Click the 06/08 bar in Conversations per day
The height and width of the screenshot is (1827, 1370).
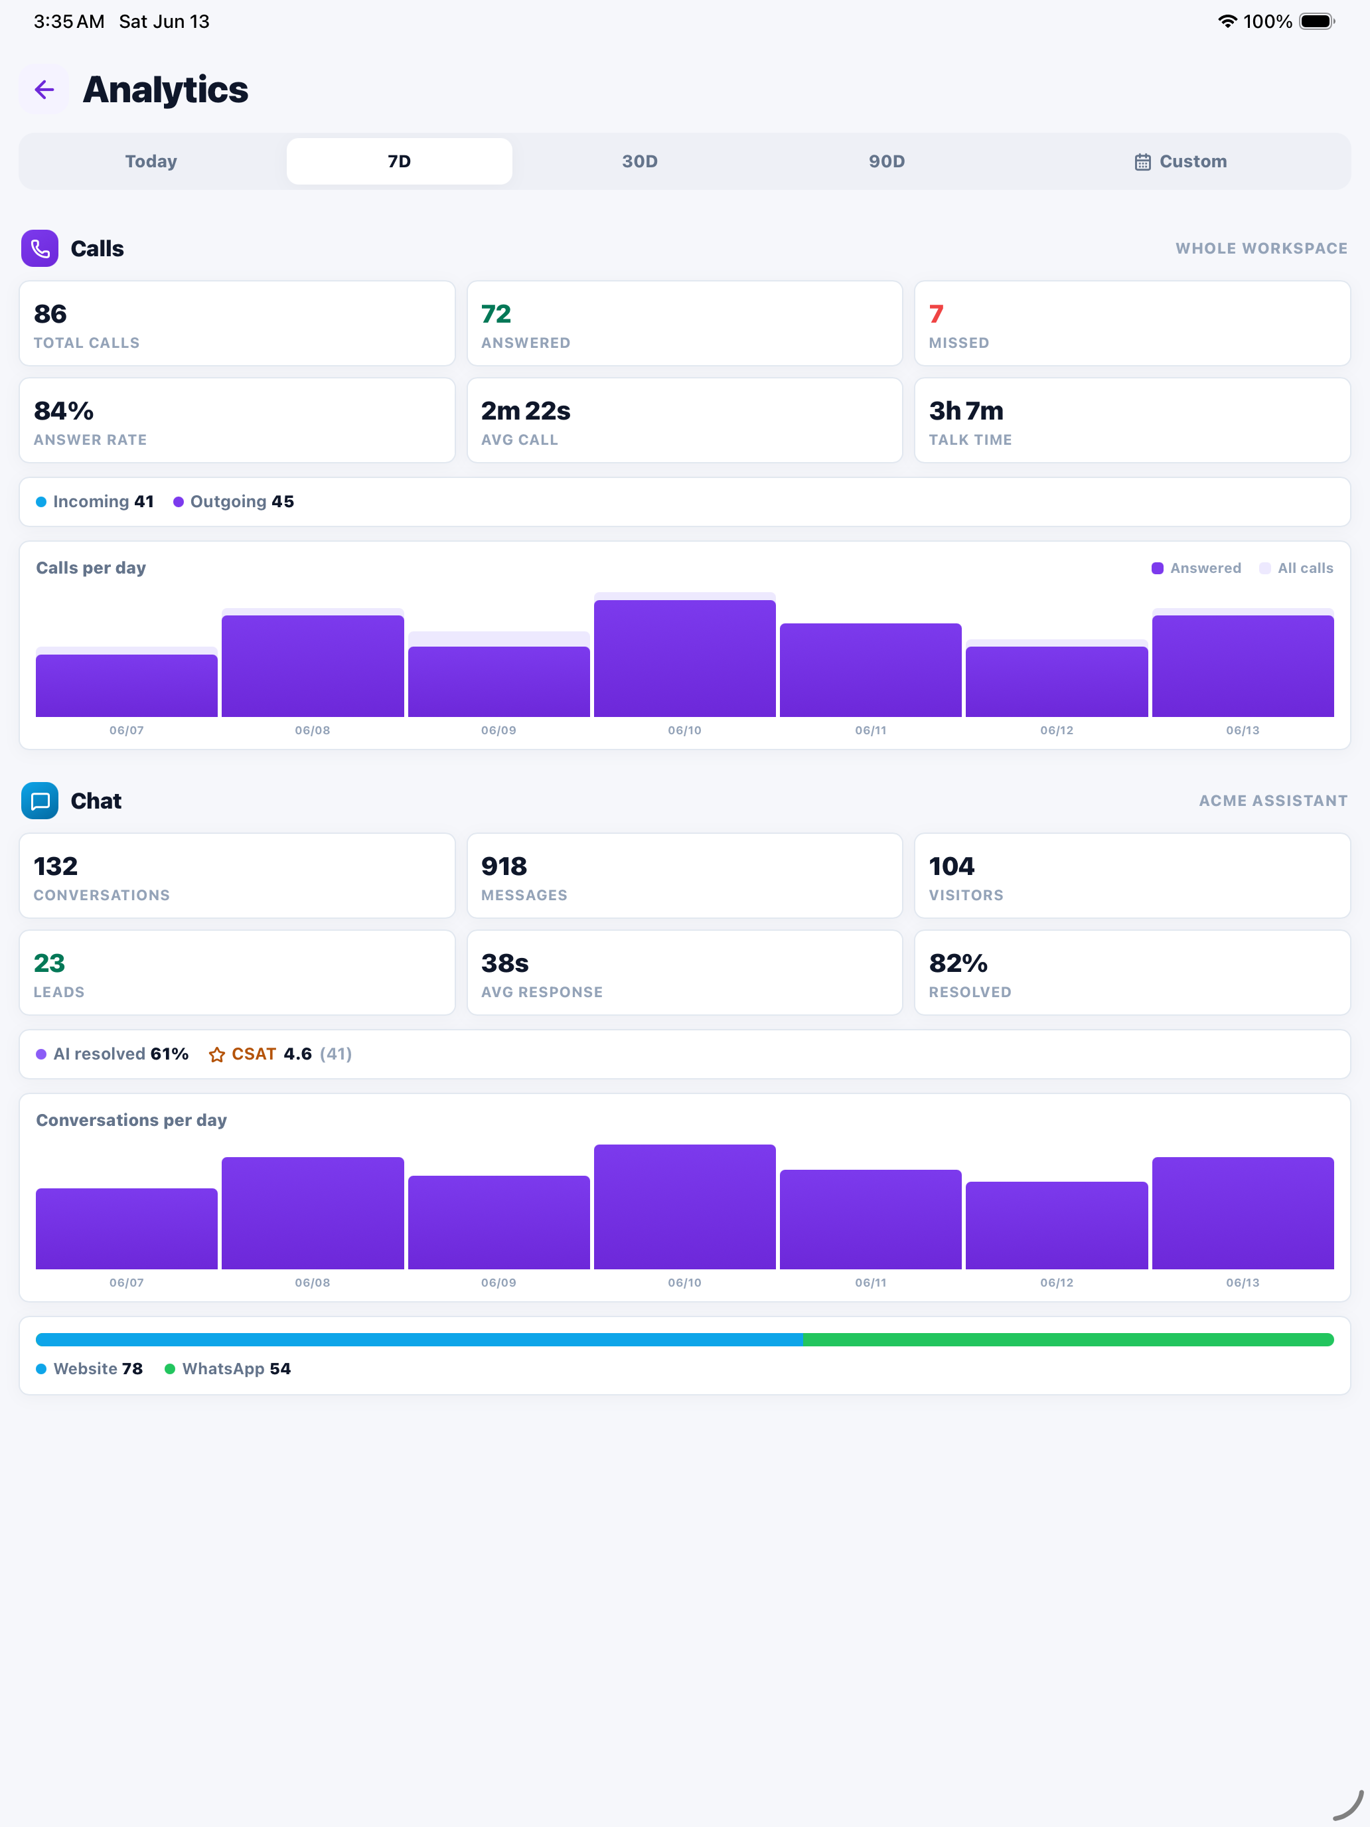pos(313,1214)
